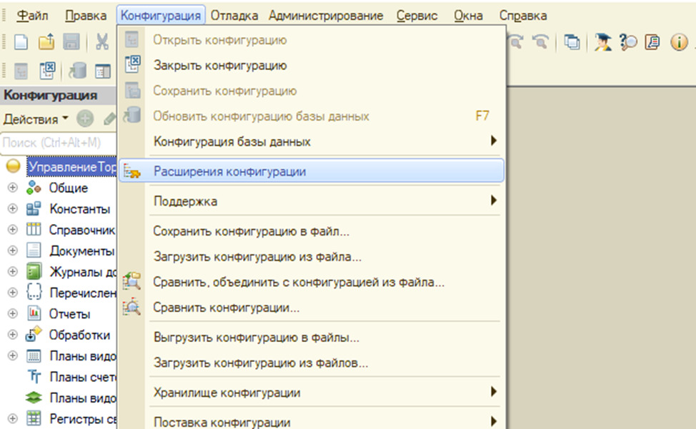Choose Загрузить конфигурацию из файла...
Viewport: 696px width, 429px height.
point(312,256)
